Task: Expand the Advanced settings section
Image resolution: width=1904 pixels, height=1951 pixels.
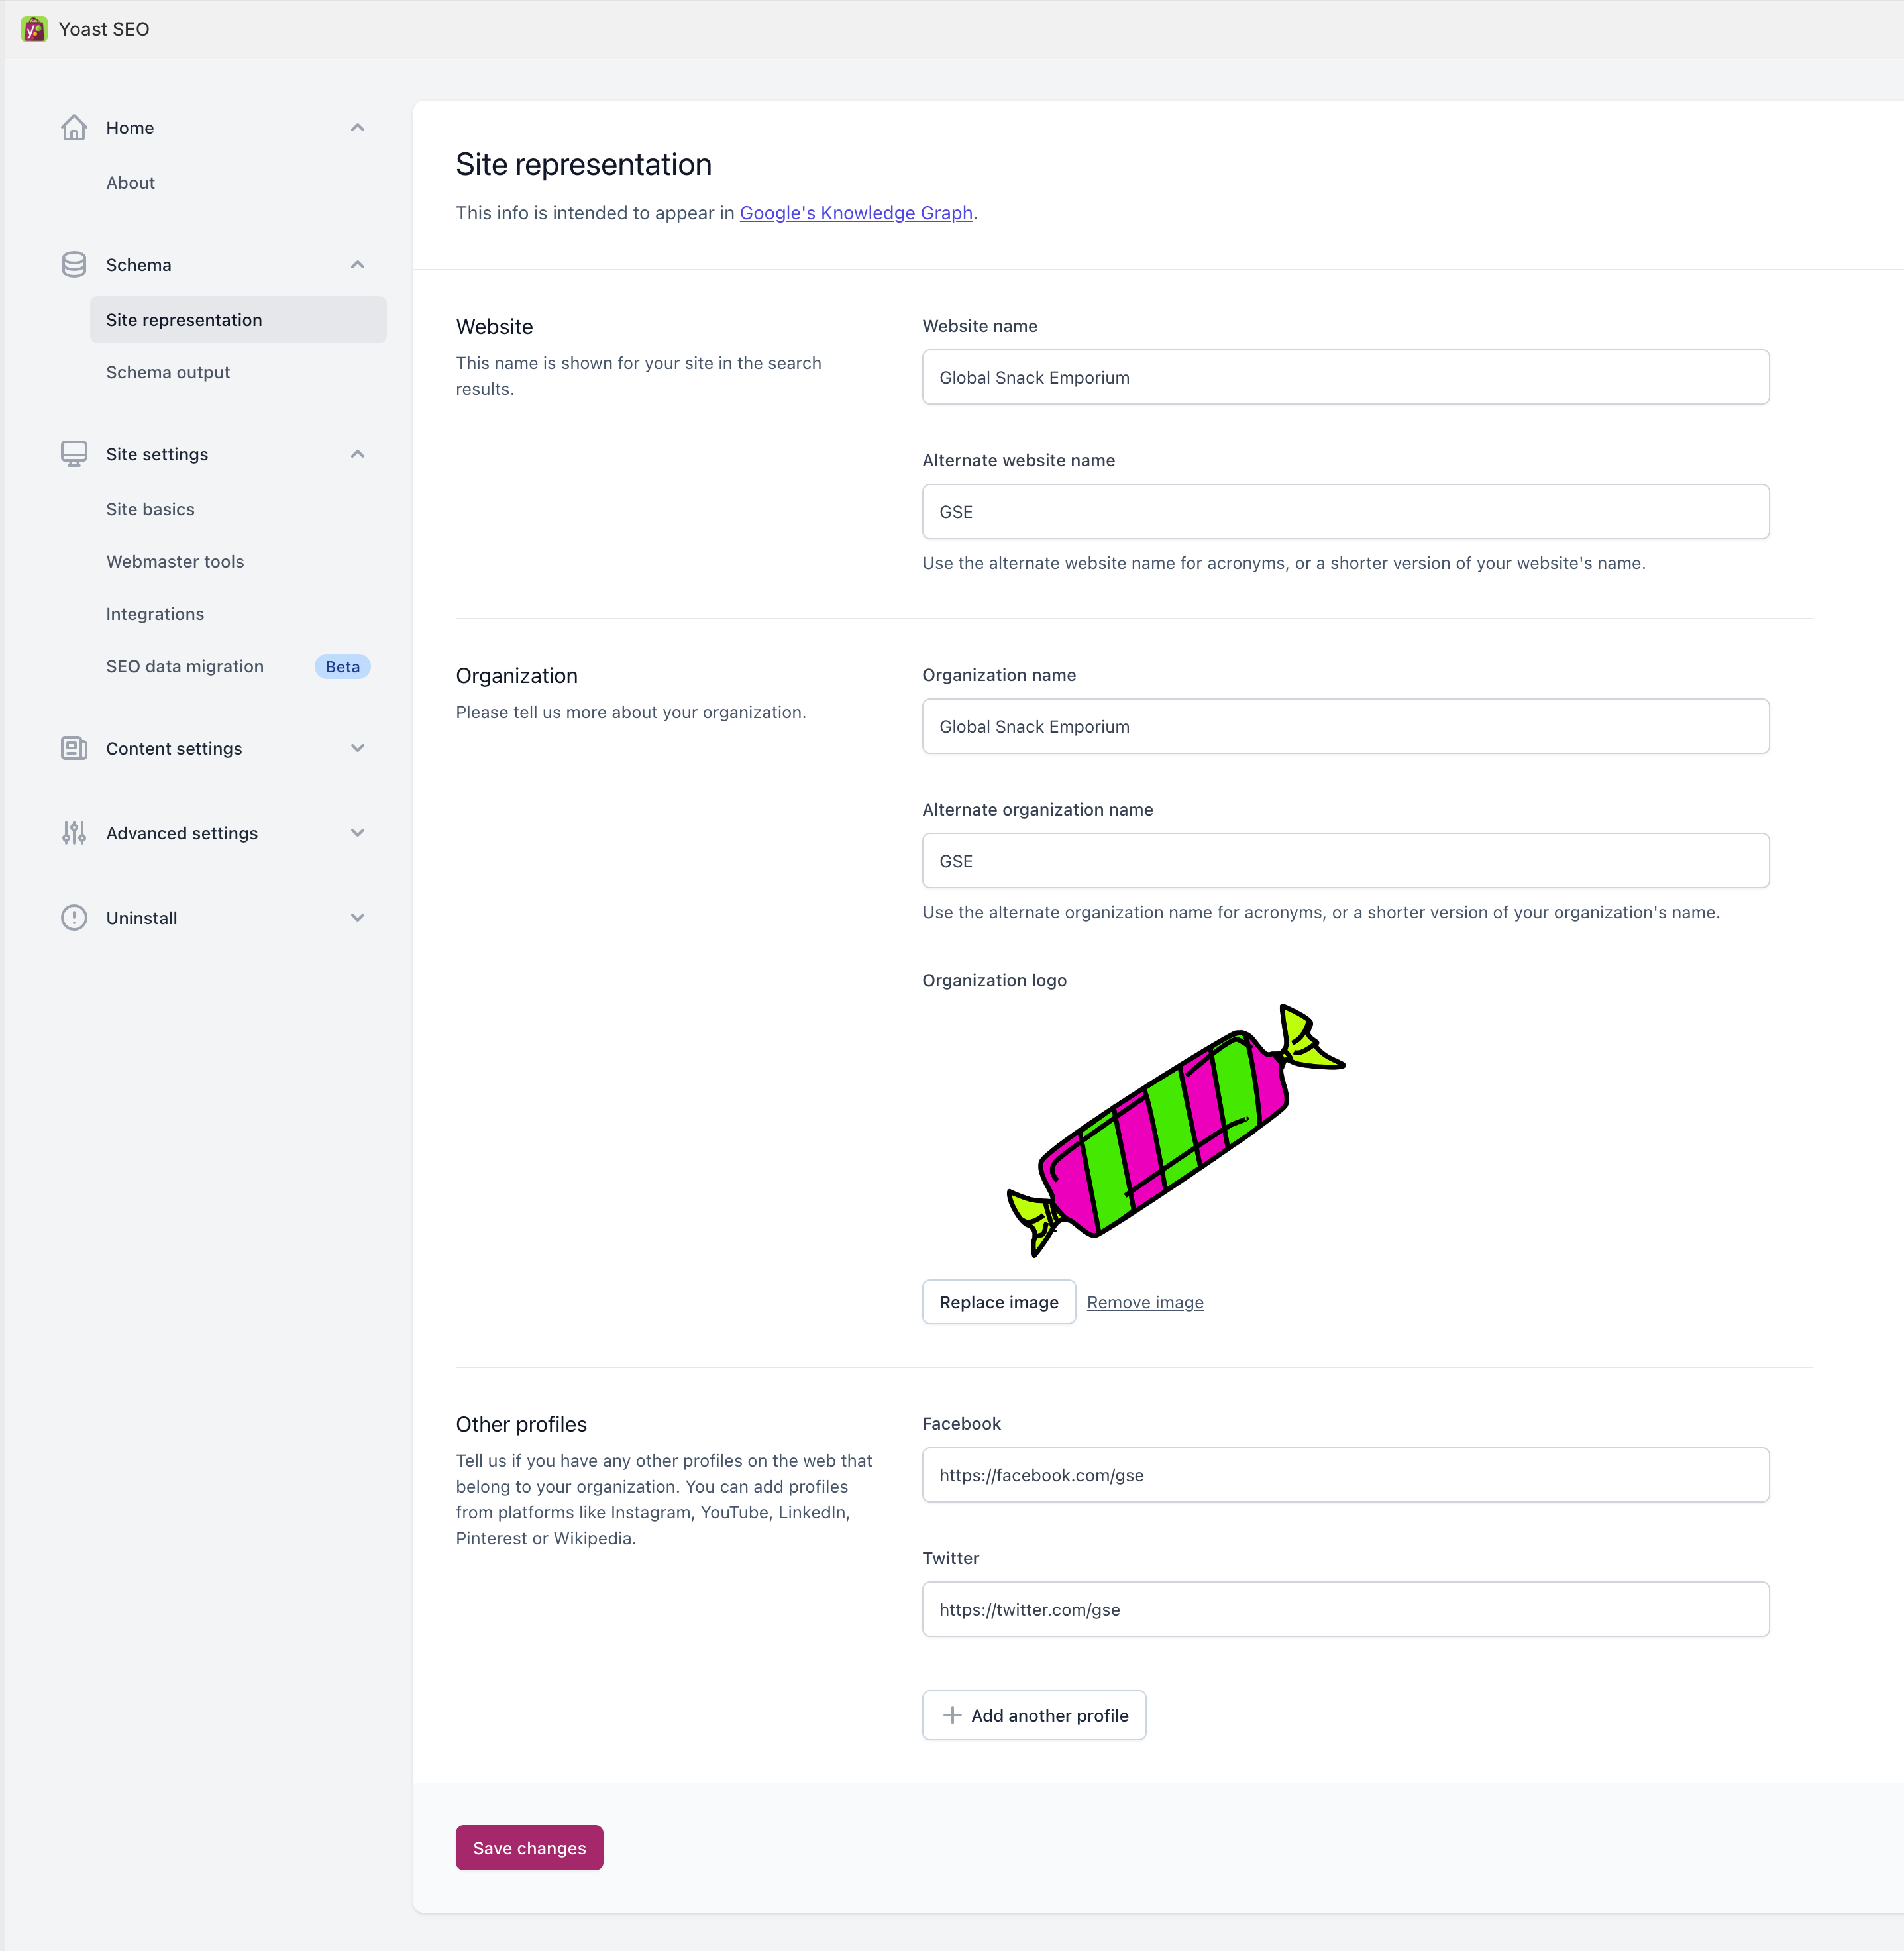Action: (357, 832)
